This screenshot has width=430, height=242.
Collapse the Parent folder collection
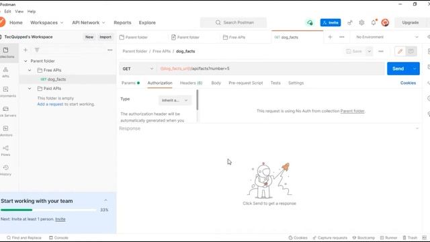pos(26,61)
